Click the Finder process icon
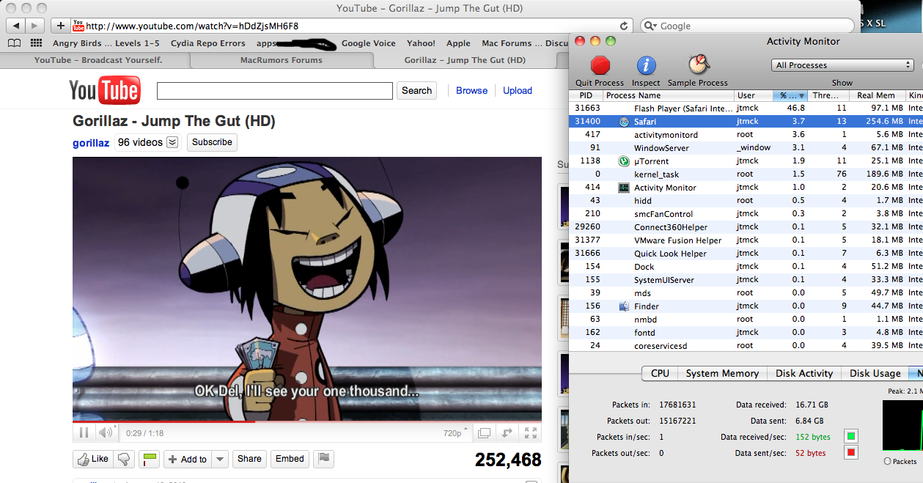 point(624,306)
